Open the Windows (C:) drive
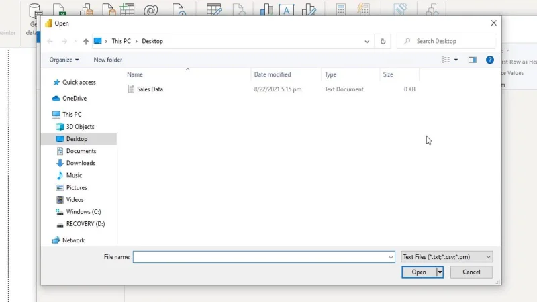 83,212
